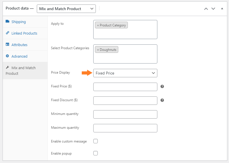Click the Linked Products chain icon
229x163 pixels.
8,33
